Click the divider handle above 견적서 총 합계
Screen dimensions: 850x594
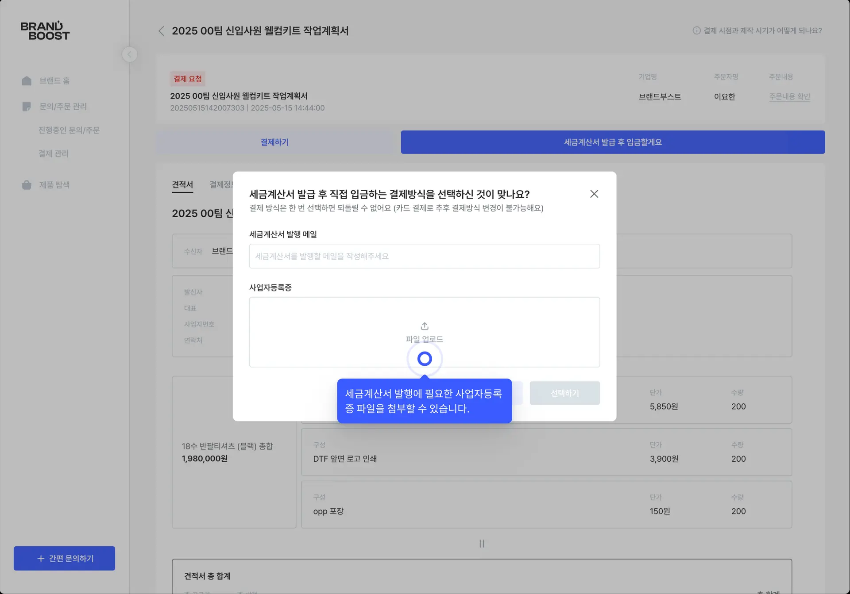tap(482, 544)
